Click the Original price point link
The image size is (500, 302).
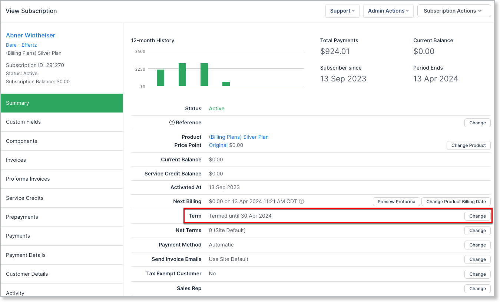218,145
